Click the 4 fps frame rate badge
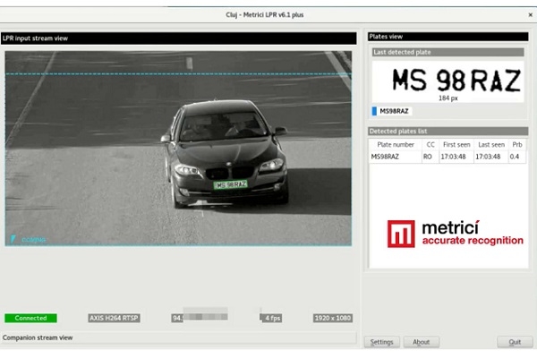The width and height of the screenshot is (537, 358). tap(272, 318)
